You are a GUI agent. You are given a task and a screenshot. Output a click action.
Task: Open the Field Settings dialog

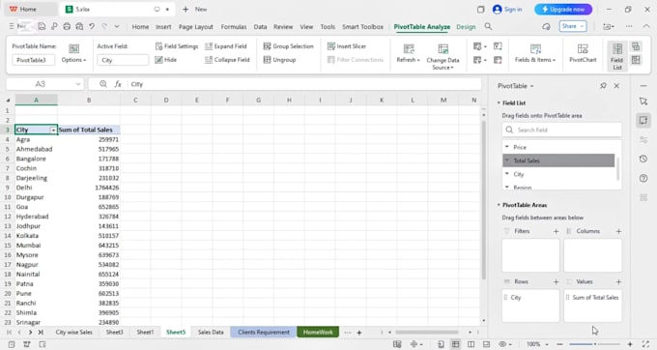[177, 46]
